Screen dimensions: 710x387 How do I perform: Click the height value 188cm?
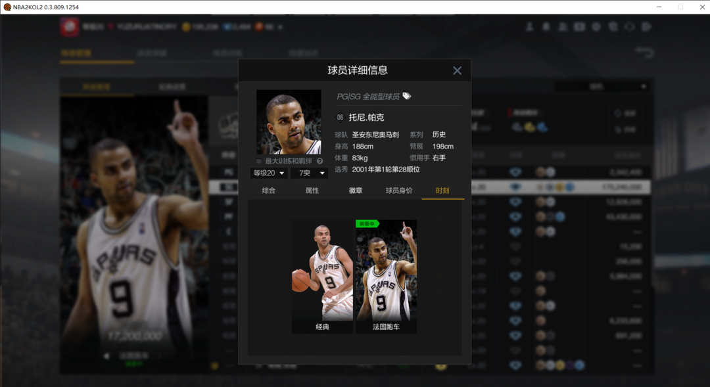tap(363, 147)
